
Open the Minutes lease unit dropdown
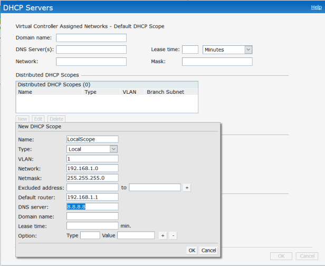tap(227, 50)
